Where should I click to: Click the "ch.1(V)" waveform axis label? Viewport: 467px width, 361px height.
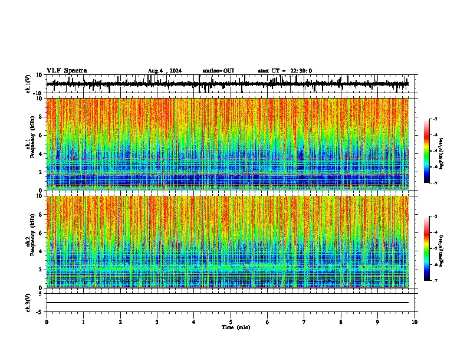coord(28,84)
